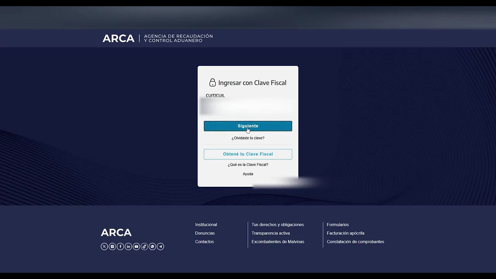This screenshot has height=279, width=496.
Task: Open the Institucional footer link
Action: click(206, 225)
